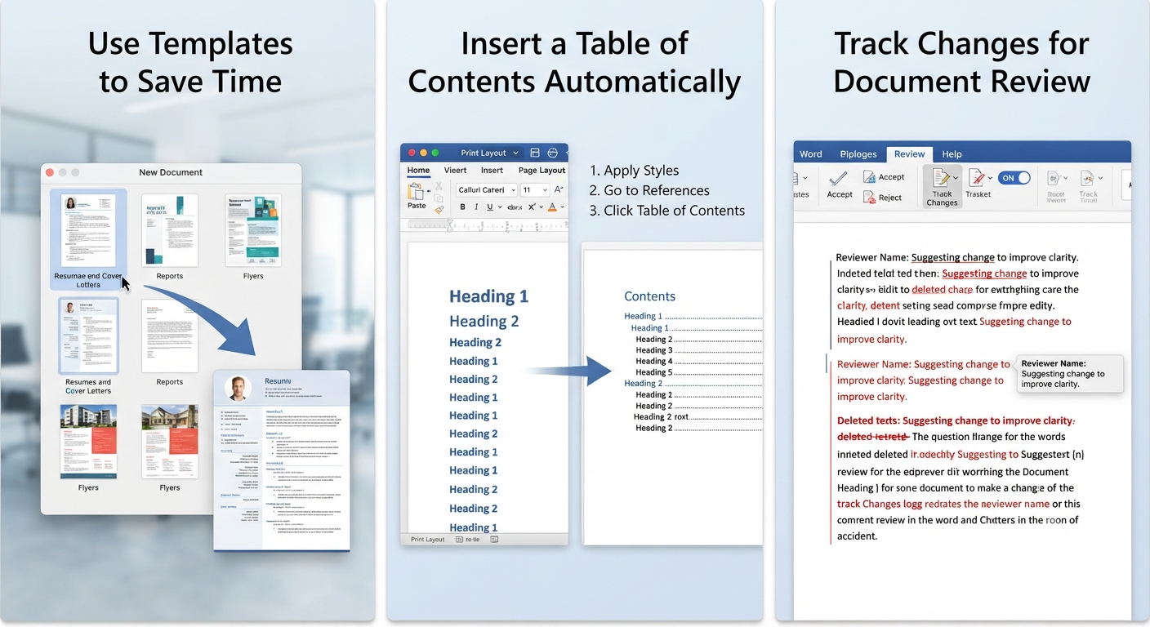Click the layout pane icon in title bar
The height and width of the screenshot is (627, 1150).
click(x=535, y=153)
